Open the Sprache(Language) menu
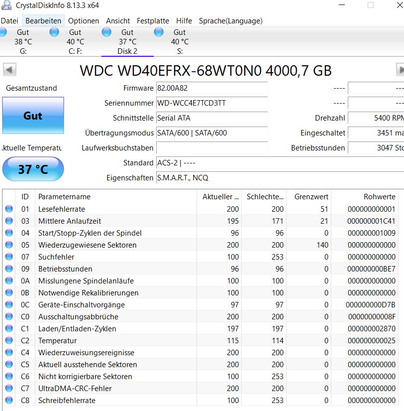Image resolution: width=404 pixels, height=411 pixels. click(231, 21)
